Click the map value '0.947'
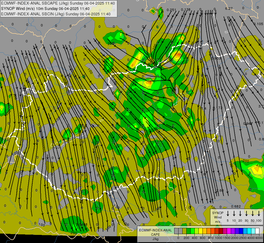The image size is (264, 243). click(x=248, y=124)
